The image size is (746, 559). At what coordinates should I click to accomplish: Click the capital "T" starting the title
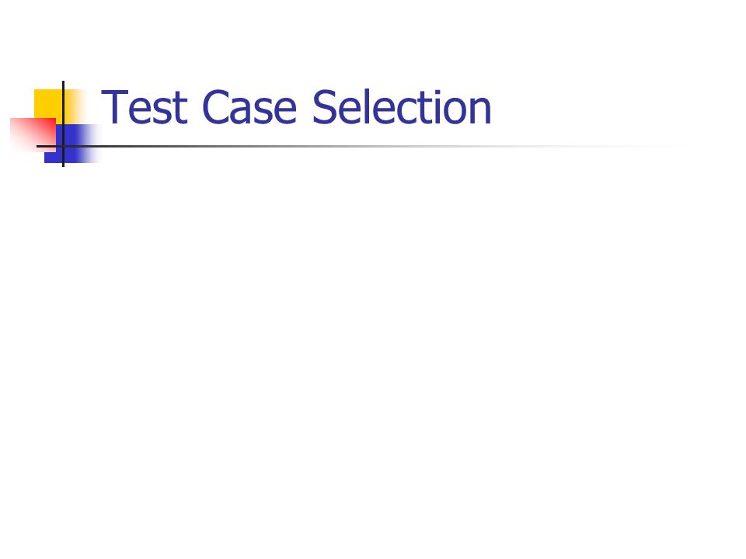(115, 107)
